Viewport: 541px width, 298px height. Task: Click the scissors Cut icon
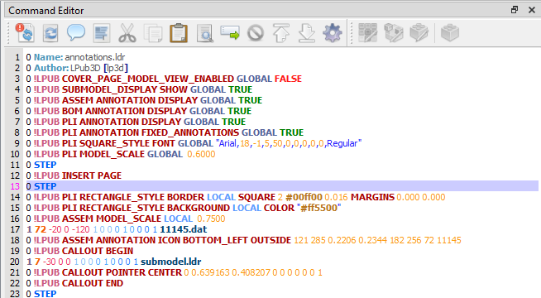point(127,33)
